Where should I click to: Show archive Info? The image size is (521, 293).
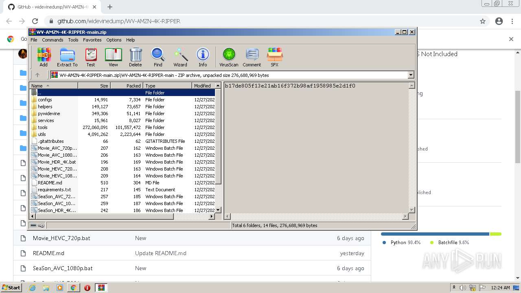203,57
